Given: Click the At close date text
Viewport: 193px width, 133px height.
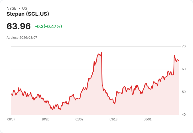Looking at the screenshot, I should 22,38.
